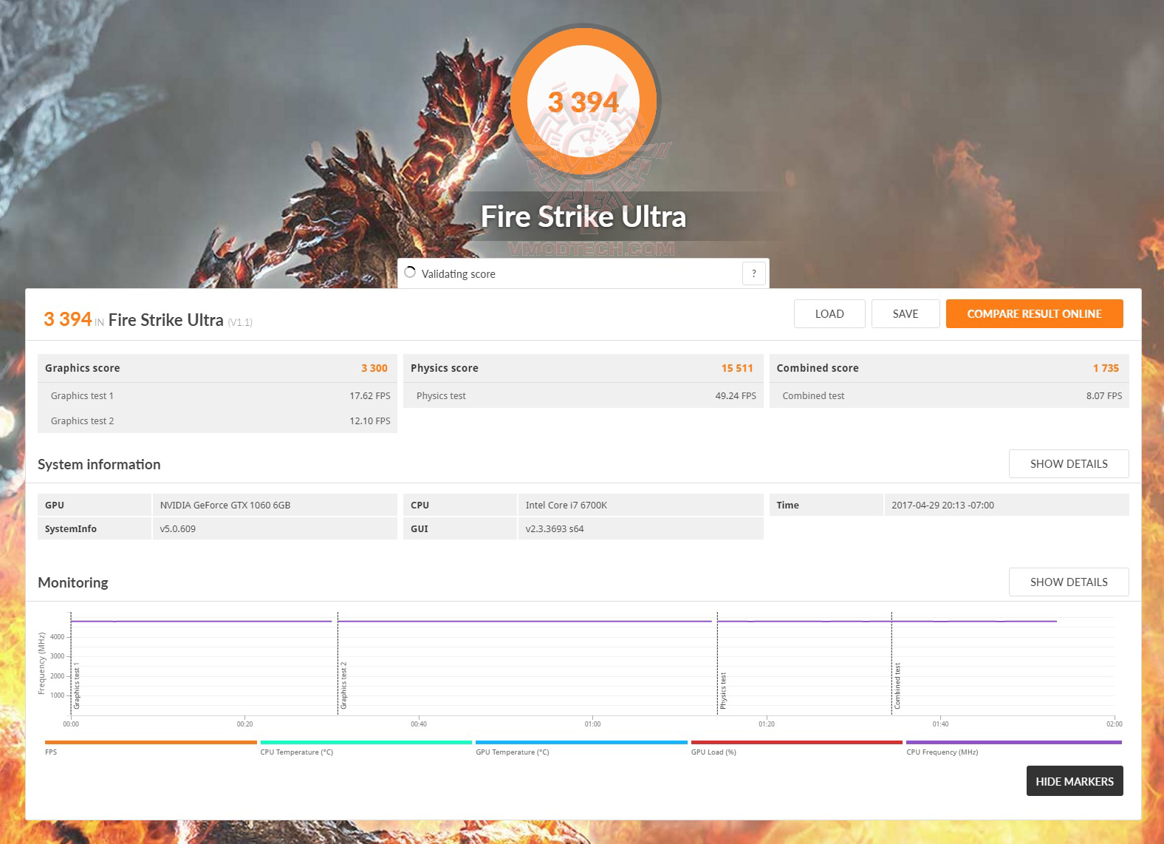Toggle the FPS legend series
This screenshot has height=844, width=1164.
pyautogui.click(x=151, y=747)
